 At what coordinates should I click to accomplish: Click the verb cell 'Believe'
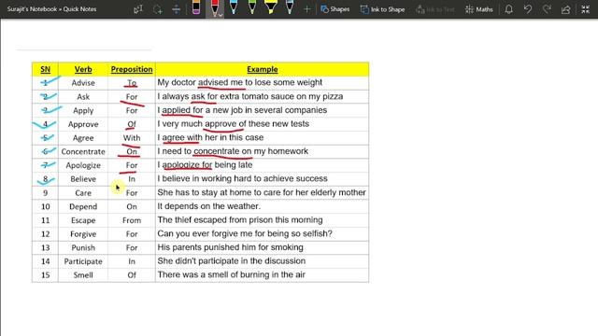click(83, 179)
